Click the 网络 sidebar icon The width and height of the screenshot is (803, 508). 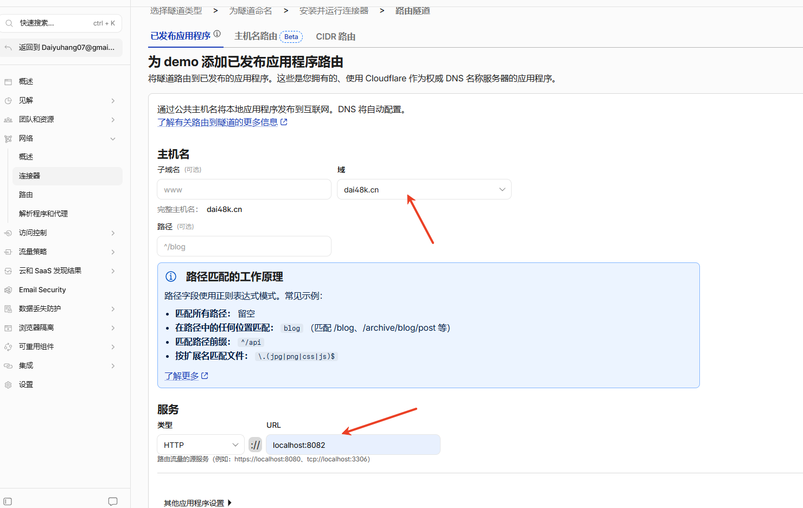[8, 139]
